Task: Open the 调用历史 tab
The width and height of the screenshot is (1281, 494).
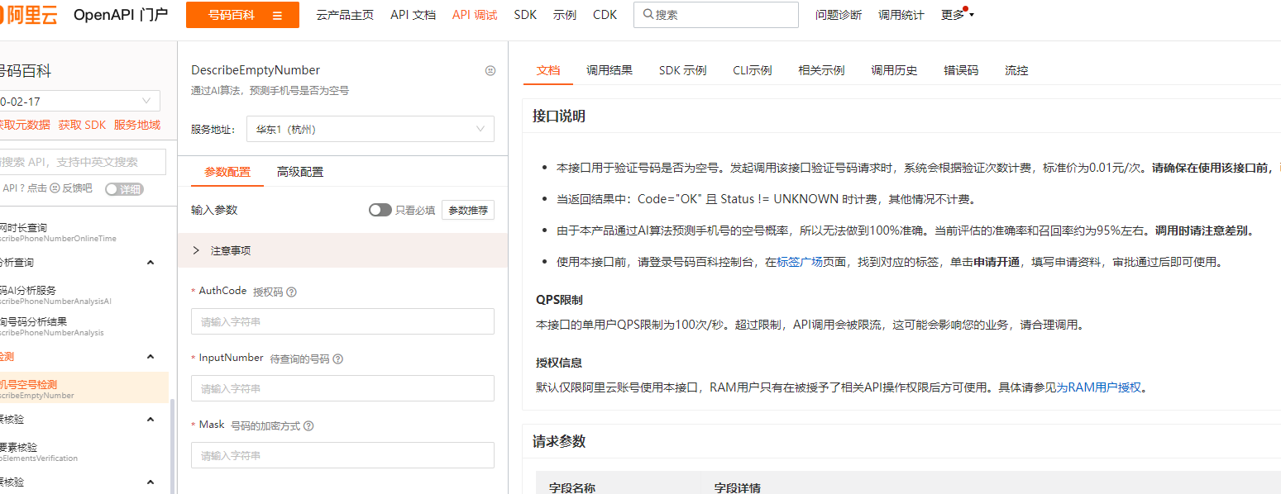Action: [895, 70]
